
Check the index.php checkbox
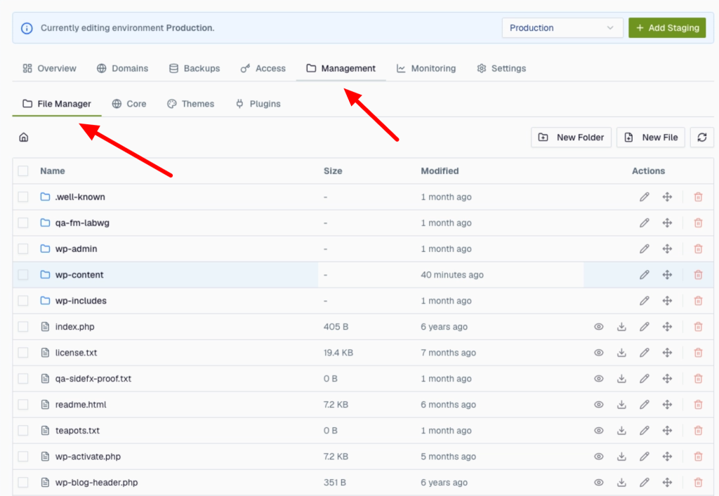(x=23, y=326)
